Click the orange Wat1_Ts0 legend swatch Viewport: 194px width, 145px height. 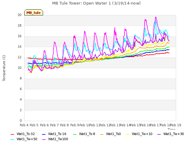click(102, 134)
